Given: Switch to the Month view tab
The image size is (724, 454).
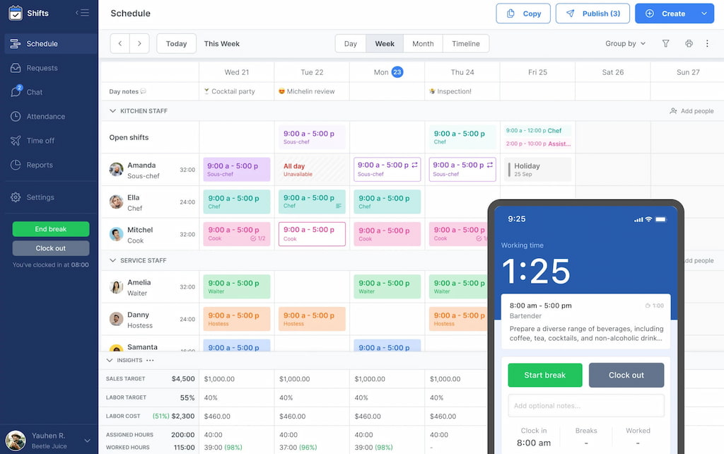Looking at the screenshot, I should pyautogui.click(x=422, y=43).
